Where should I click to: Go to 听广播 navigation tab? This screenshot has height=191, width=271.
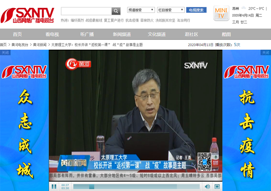pyautogui.click(x=87, y=34)
